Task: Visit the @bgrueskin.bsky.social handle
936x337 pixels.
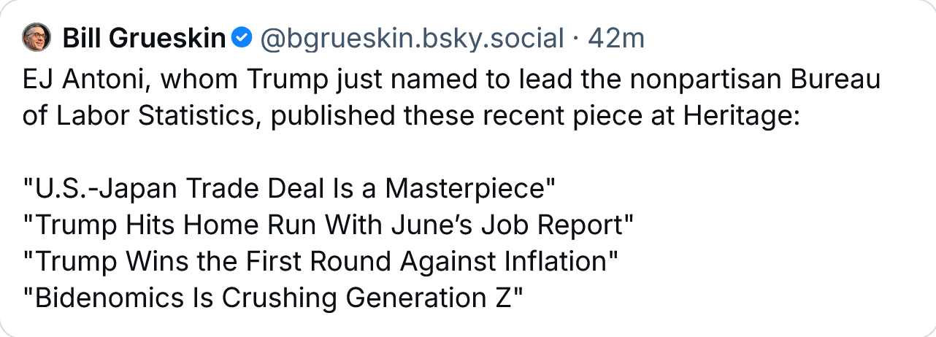Action: pyautogui.click(x=412, y=38)
